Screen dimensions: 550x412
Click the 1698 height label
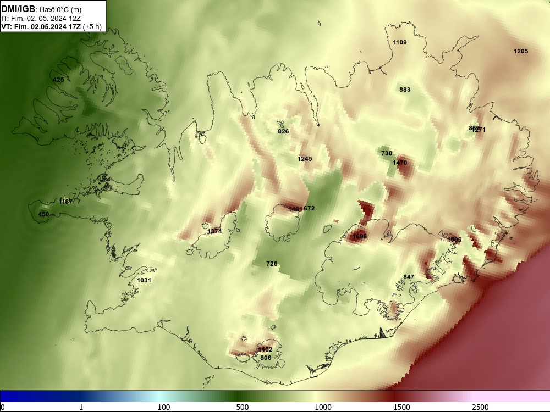(360, 236)
